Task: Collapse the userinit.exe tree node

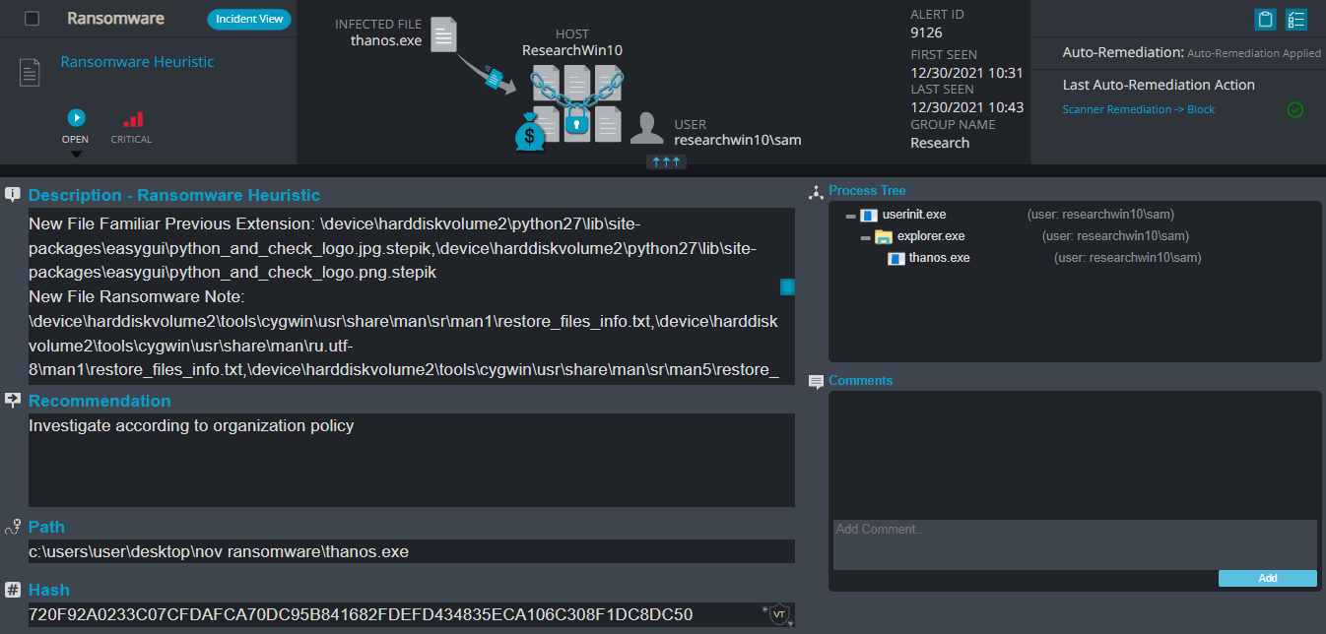Action: point(850,216)
